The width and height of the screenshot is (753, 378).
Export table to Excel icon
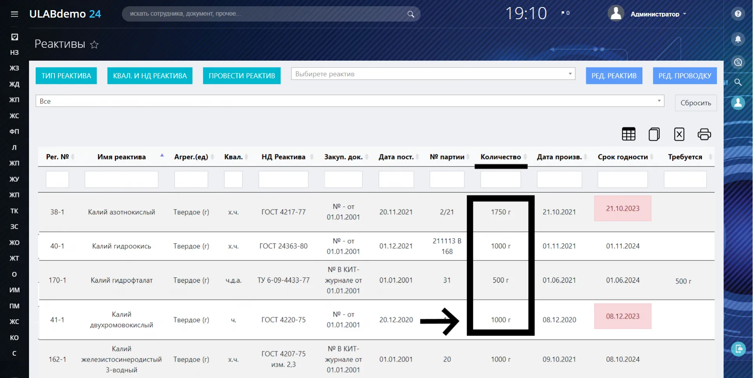[x=679, y=134]
